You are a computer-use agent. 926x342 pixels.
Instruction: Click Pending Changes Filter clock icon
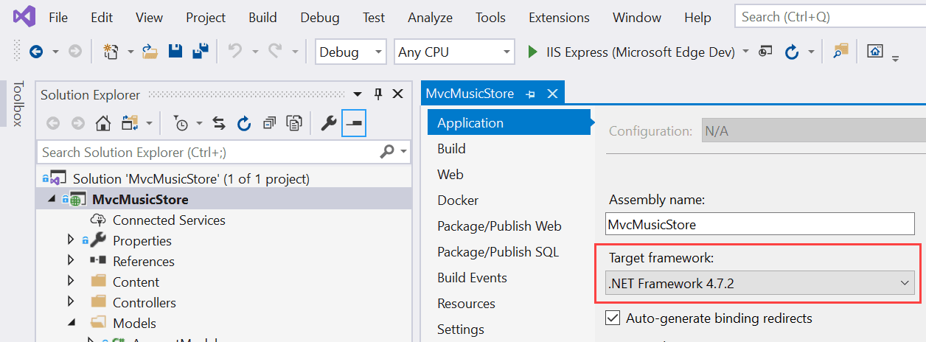click(x=181, y=123)
